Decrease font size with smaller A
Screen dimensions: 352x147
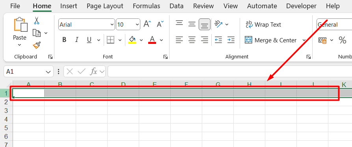160,24
